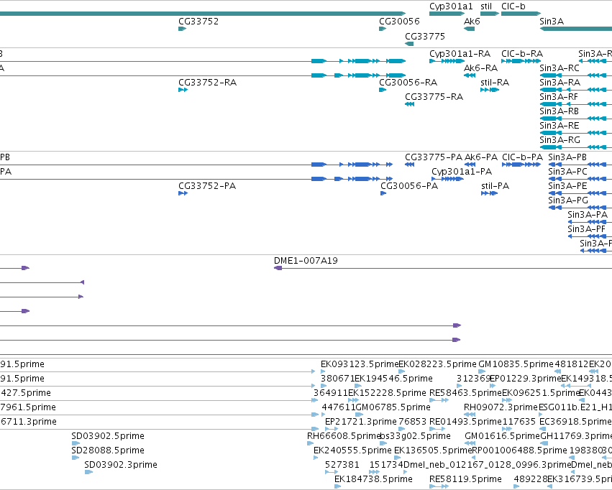This screenshot has width=612, height=490.
Task: Select EST EP21721.3prime
Action: pos(332,429)
